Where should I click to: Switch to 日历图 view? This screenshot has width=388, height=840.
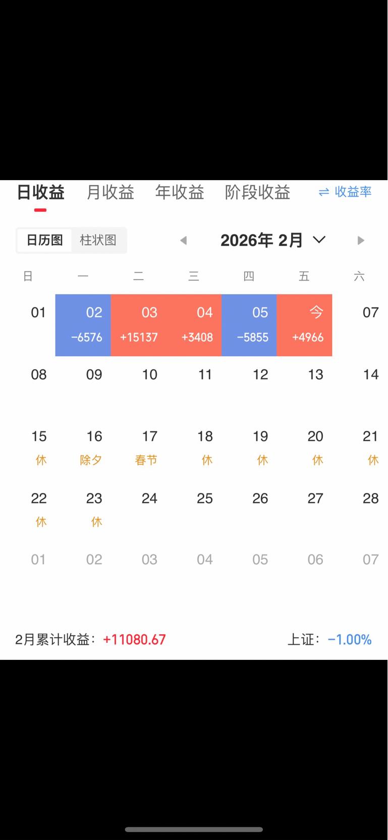pyautogui.click(x=44, y=240)
